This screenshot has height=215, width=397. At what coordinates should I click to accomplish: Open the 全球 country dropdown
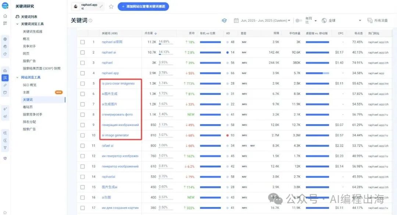(x=342, y=21)
